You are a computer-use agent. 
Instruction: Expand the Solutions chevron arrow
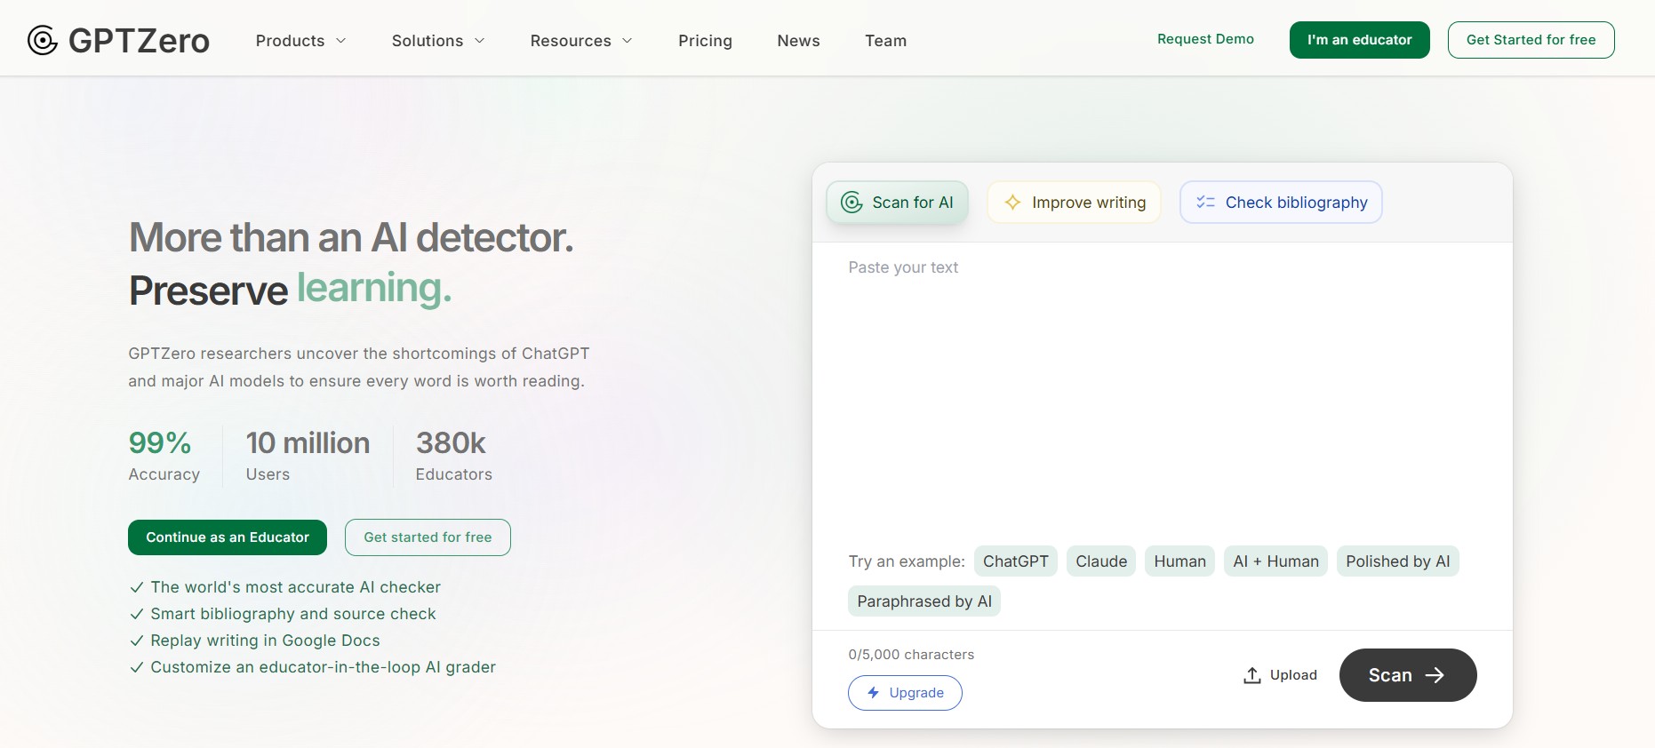click(480, 41)
